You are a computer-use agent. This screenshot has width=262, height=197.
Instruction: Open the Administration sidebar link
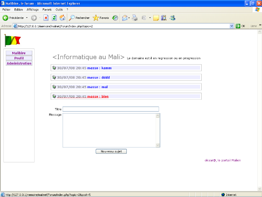click(19, 63)
